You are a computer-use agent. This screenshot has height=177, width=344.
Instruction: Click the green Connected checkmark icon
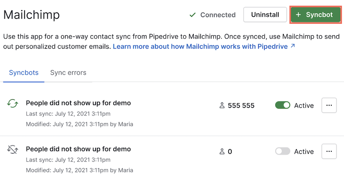(192, 15)
